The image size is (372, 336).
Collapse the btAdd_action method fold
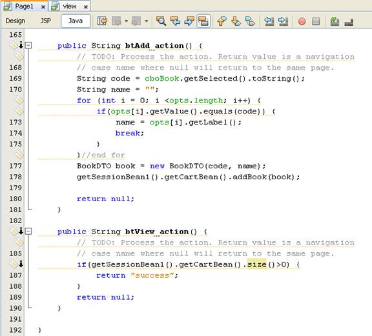click(28, 45)
